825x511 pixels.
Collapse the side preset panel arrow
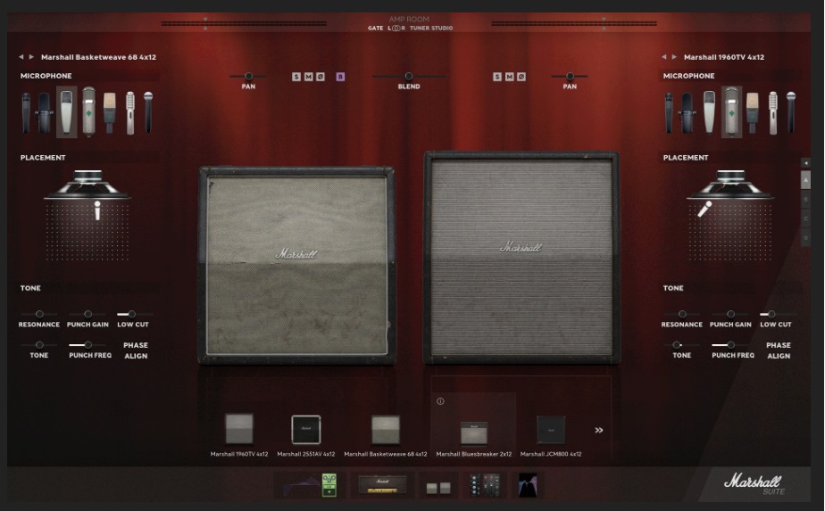[x=805, y=163]
